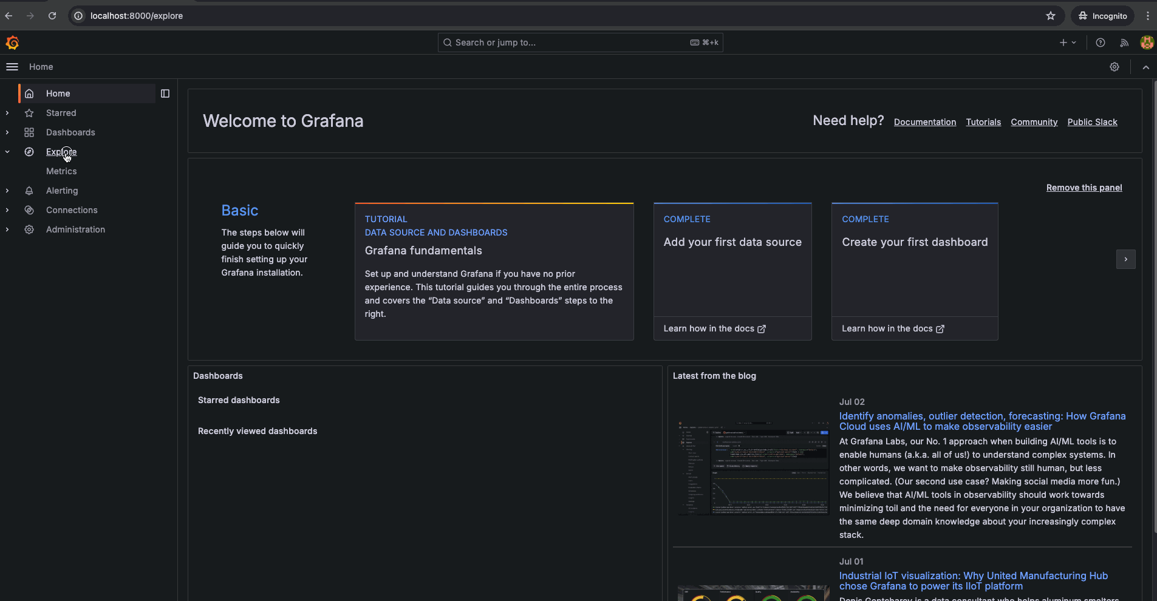Select Metrics under Explore
This screenshot has height=601, width=1157.
click(x=61, y=171)
